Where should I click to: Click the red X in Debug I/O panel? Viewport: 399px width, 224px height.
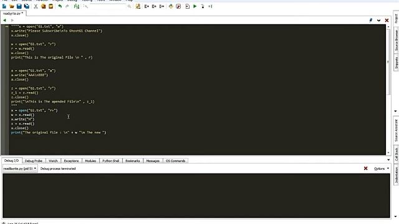click(366, 169)
